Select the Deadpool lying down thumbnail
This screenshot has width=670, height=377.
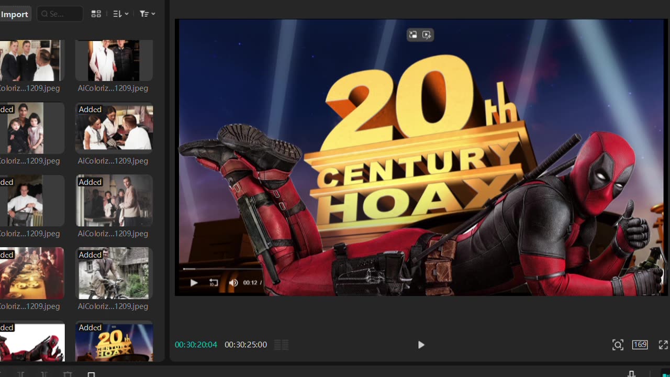pos(32,341)
